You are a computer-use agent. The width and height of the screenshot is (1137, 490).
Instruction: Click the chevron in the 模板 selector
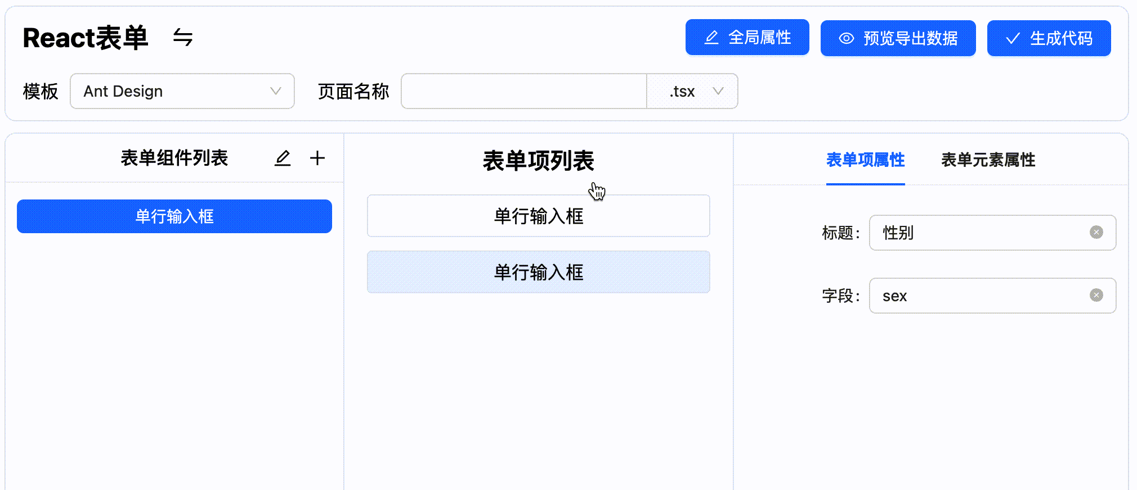tap(275, 91)
